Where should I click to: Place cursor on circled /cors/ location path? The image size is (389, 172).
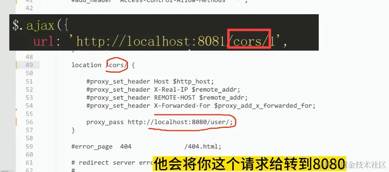[x=117, y=65]
